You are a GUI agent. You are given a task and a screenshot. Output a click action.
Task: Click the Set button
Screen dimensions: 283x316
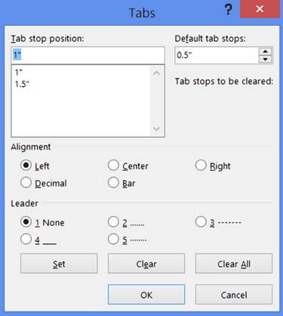[59, 264]
